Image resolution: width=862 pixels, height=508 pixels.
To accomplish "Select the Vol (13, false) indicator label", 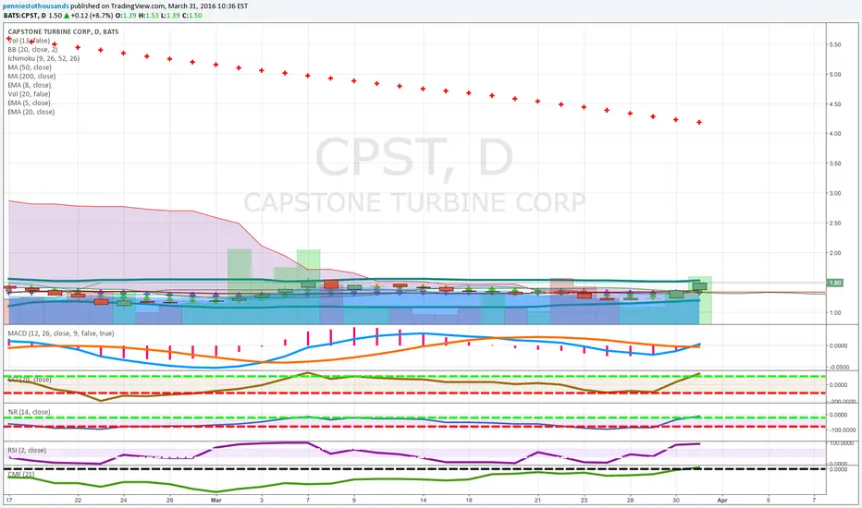I will coord(29,41).
